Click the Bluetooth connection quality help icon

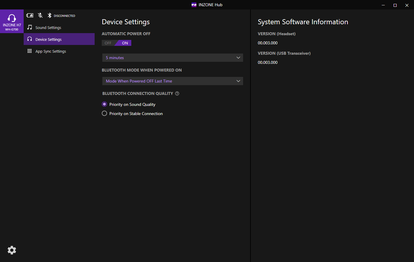177,93
